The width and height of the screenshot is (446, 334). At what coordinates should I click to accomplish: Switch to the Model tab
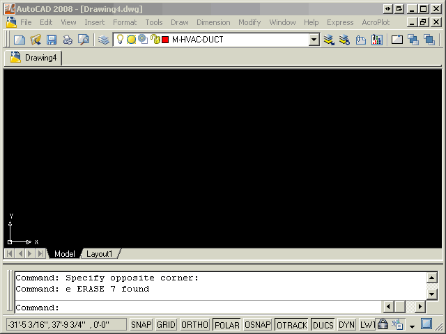click(x=65, y=253)
